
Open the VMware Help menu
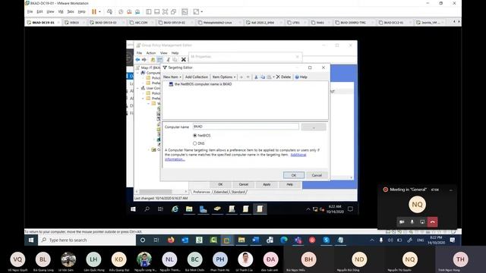click(x=81, y=12)
